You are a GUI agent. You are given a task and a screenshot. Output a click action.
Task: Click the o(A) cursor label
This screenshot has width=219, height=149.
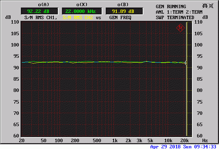(x=43, y=4)
